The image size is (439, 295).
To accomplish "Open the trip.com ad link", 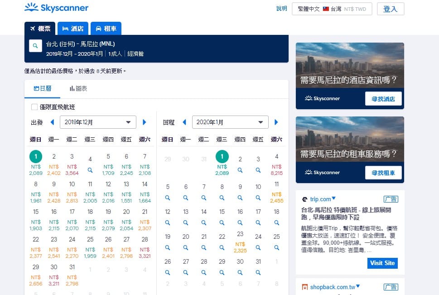I will click(x=320, y=199).
